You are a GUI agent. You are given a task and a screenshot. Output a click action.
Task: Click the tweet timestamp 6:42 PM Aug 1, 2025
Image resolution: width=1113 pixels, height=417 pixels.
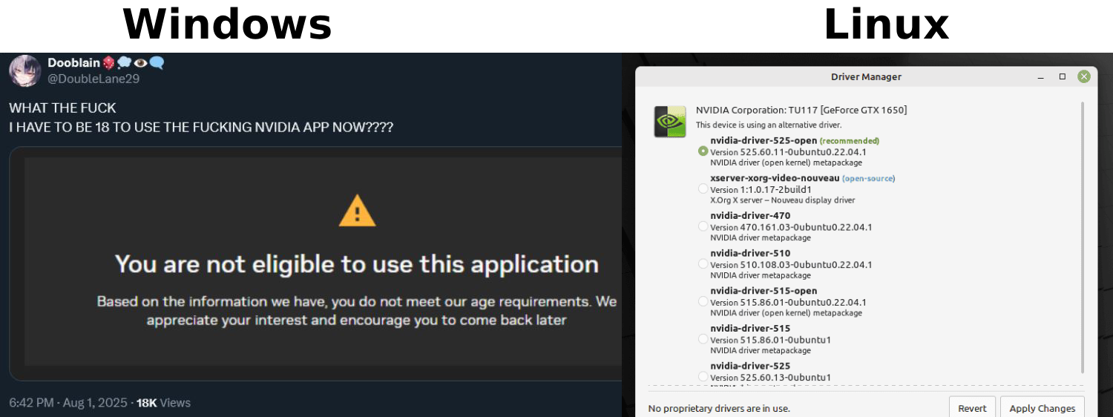68,403
